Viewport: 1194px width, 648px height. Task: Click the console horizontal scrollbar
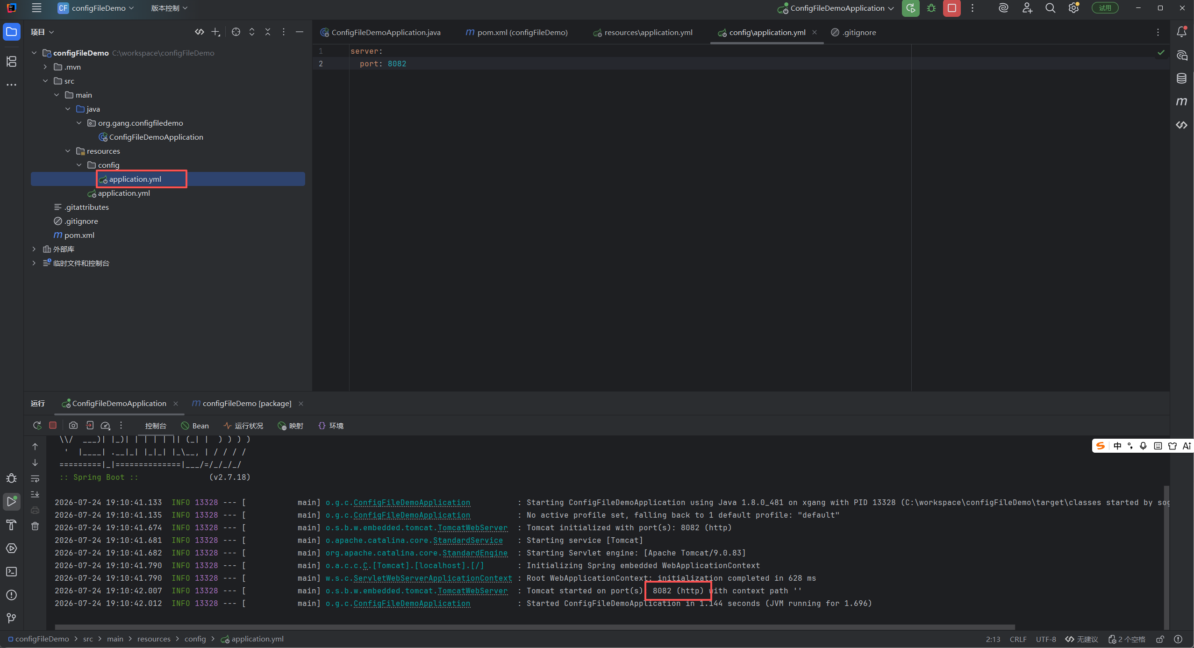(x=535, y=627)
